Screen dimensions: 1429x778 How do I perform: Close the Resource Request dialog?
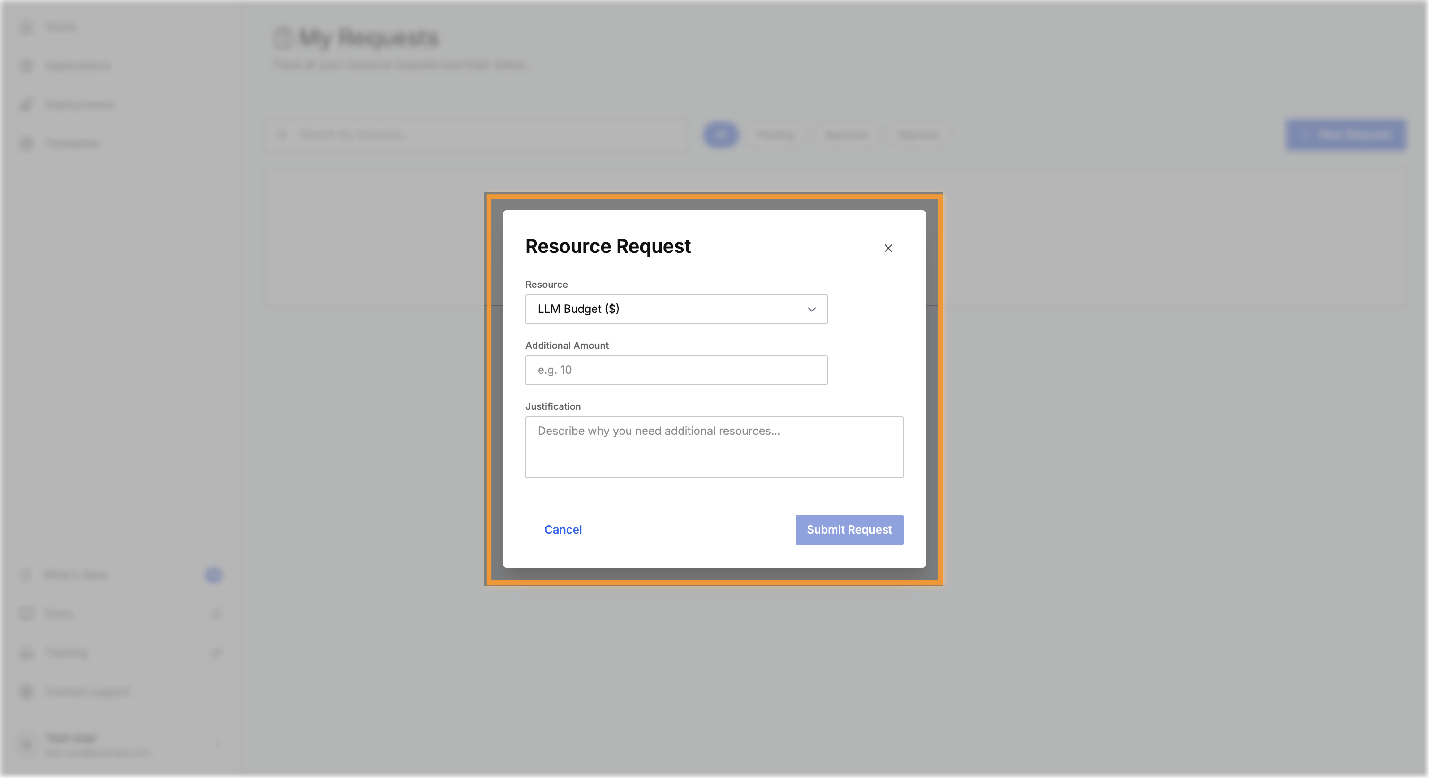(888, 248)
